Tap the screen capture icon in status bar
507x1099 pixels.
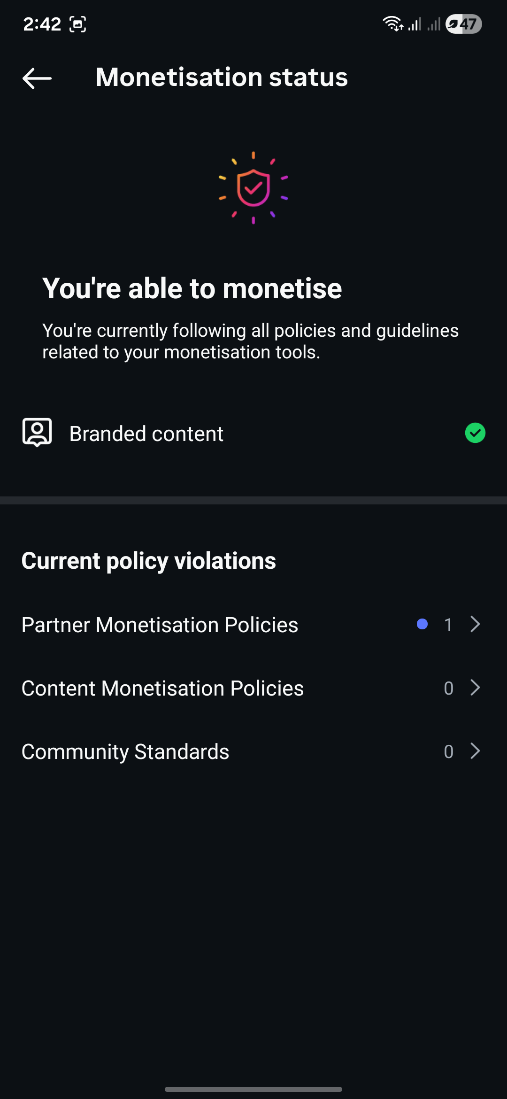(78, 24)
